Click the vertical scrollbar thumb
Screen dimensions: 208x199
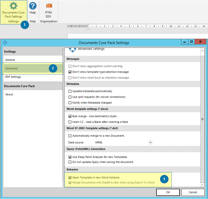[202, 119]
